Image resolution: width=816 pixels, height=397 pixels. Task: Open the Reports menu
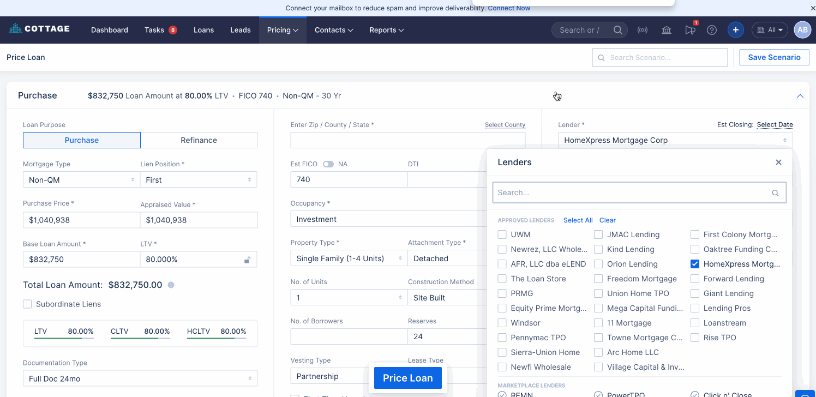pyautogui.click(x=386, y=30)
